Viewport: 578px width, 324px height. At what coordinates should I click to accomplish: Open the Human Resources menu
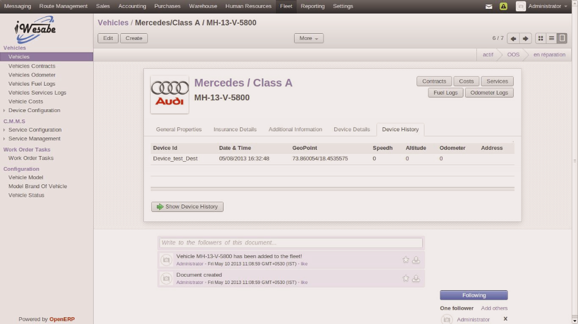click(248, 6)
